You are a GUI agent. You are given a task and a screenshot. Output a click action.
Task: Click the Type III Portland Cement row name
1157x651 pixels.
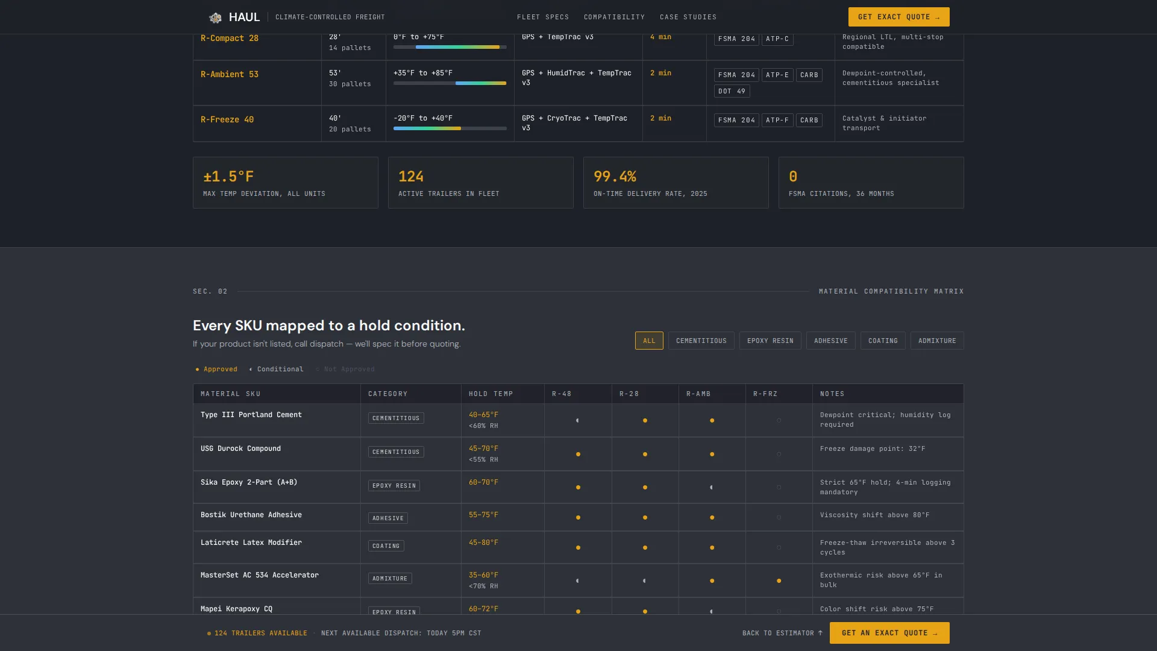(x=251, y=415)
